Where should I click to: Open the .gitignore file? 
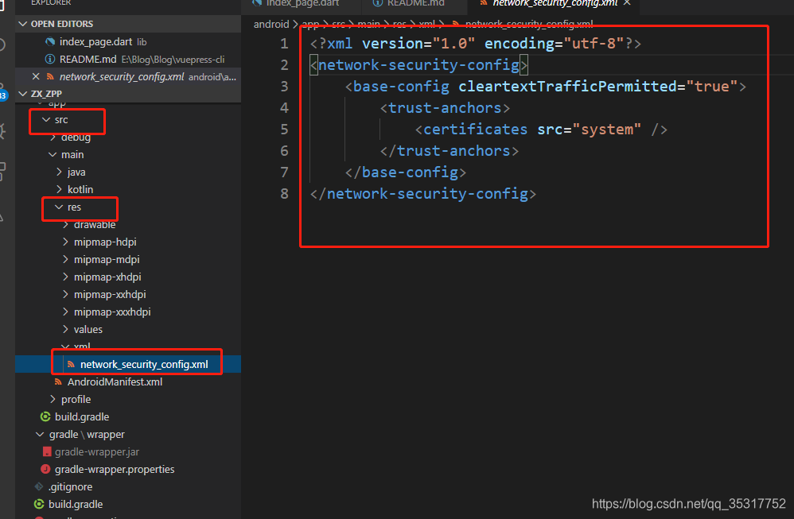tap(70, 486)
